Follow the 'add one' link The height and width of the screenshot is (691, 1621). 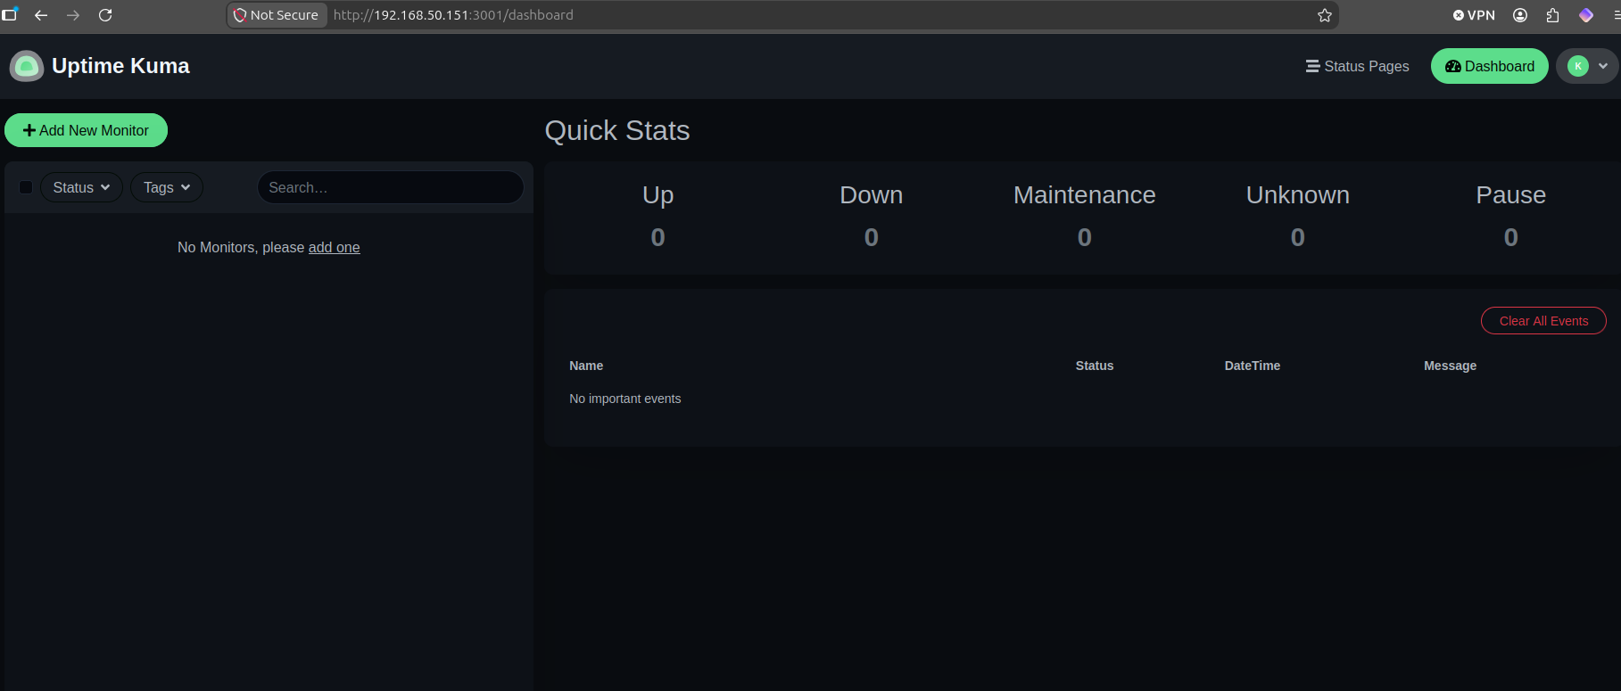(334, 247)
